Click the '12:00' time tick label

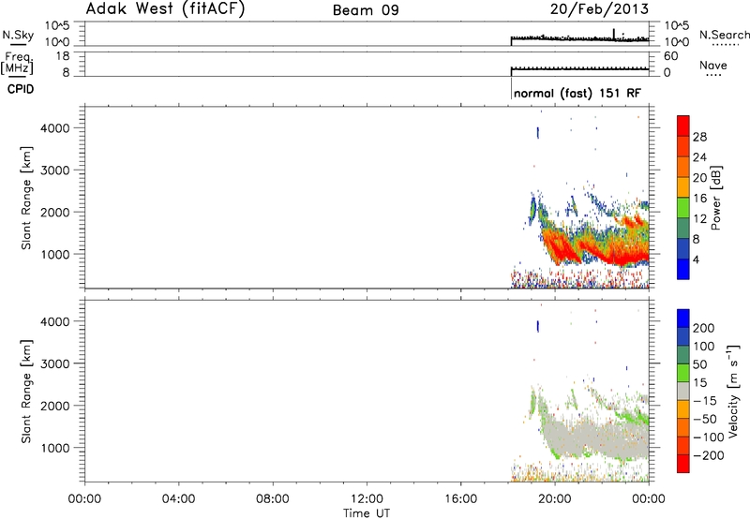coord(367,499)
